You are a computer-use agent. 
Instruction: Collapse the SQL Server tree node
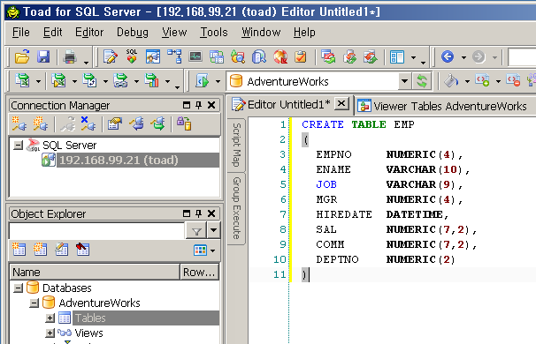pyautogui.click(x=18, y=146)
